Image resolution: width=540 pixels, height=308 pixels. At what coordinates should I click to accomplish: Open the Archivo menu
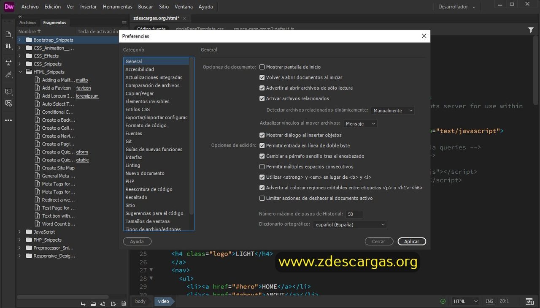click(30, 7)
